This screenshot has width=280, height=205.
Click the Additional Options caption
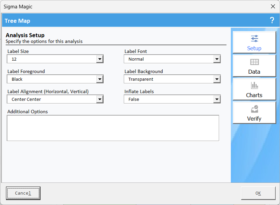27,112
